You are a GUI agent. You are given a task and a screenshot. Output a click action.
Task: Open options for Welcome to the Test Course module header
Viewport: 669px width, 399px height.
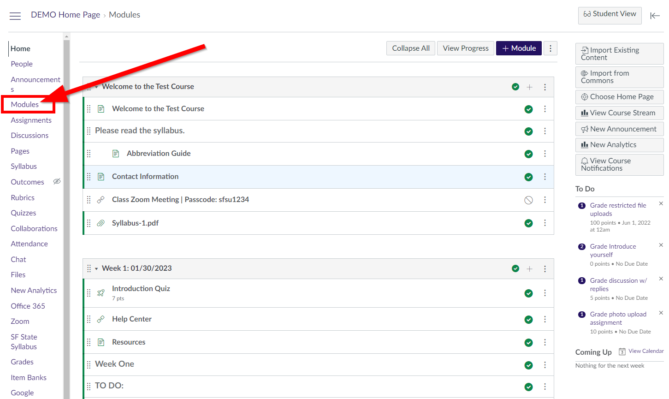(545, 87)
